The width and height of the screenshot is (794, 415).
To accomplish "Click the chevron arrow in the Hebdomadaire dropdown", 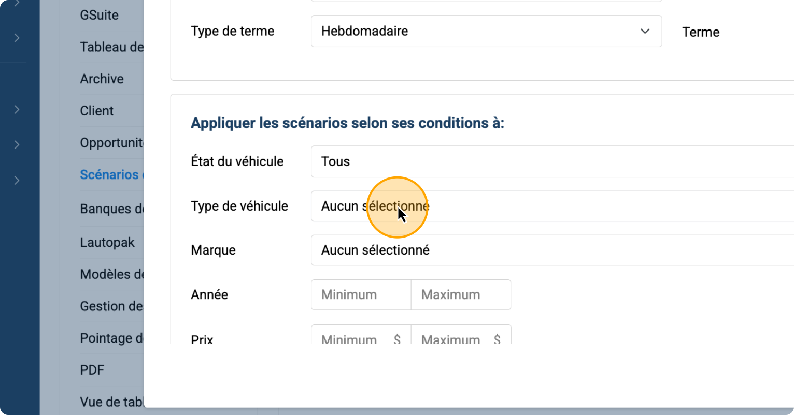I will pos(645,31).
